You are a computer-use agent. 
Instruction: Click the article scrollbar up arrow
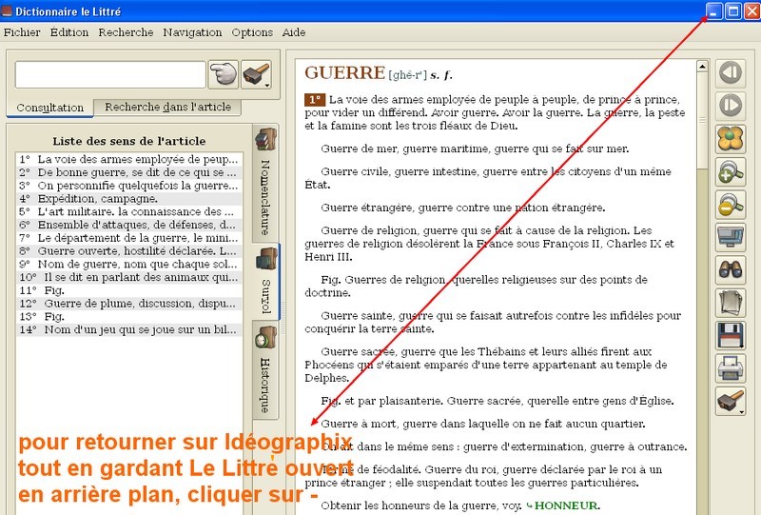702,66
